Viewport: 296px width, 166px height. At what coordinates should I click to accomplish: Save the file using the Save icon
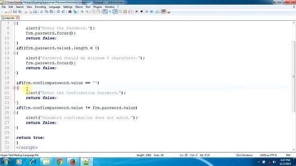click(15, 12)
